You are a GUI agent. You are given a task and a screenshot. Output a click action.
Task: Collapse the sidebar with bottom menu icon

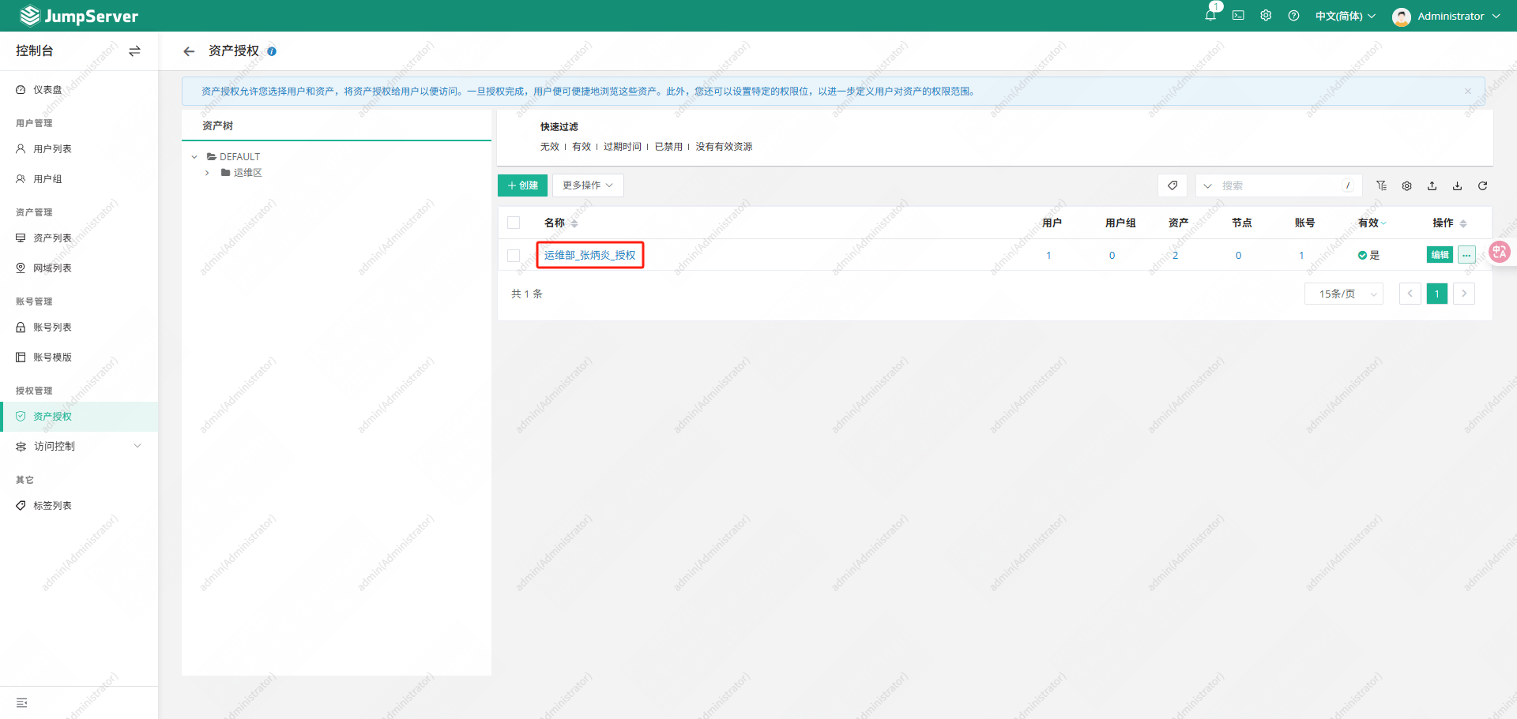pyautogui.click(x=21, y=702)
